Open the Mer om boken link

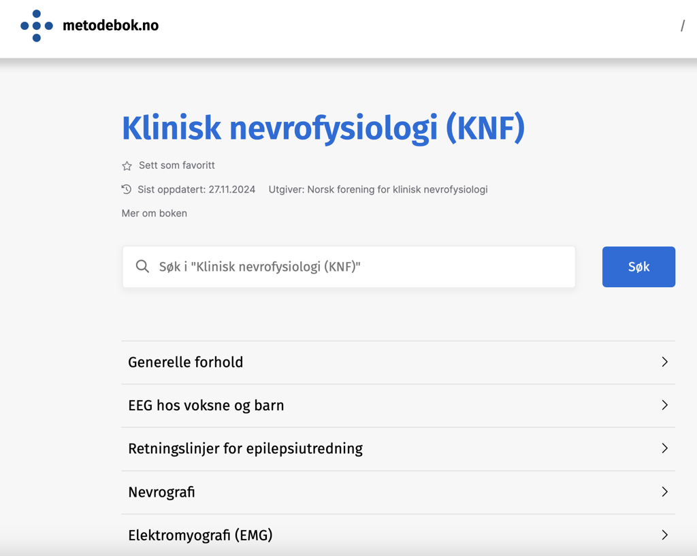tap(154, 213)
